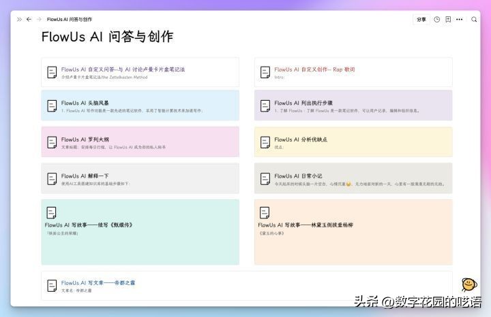Image resolution: width=491 pixels, height=317 pixels.
Task: Click page icon of 林黛玉倒拔垂杨柳 card
Action: pyautogui.click(x=265, y=213)
